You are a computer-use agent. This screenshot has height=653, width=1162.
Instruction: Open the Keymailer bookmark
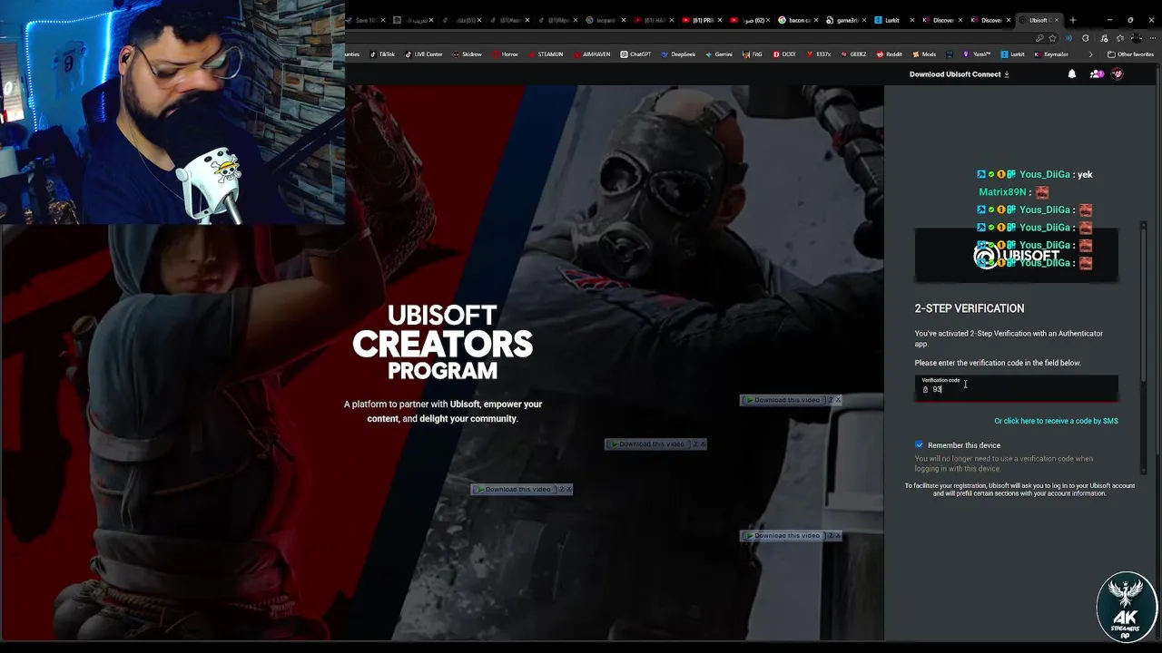1051,54
